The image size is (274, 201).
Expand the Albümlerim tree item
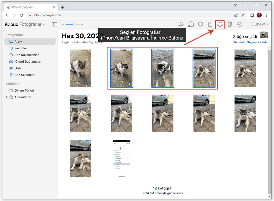7,97
